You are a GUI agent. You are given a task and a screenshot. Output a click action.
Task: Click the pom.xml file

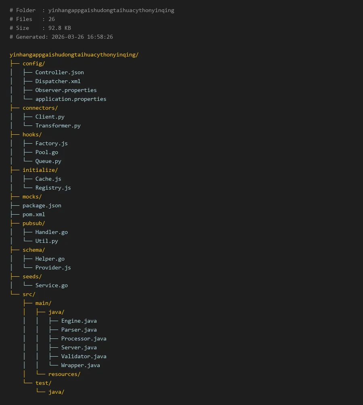click(33, 214)
